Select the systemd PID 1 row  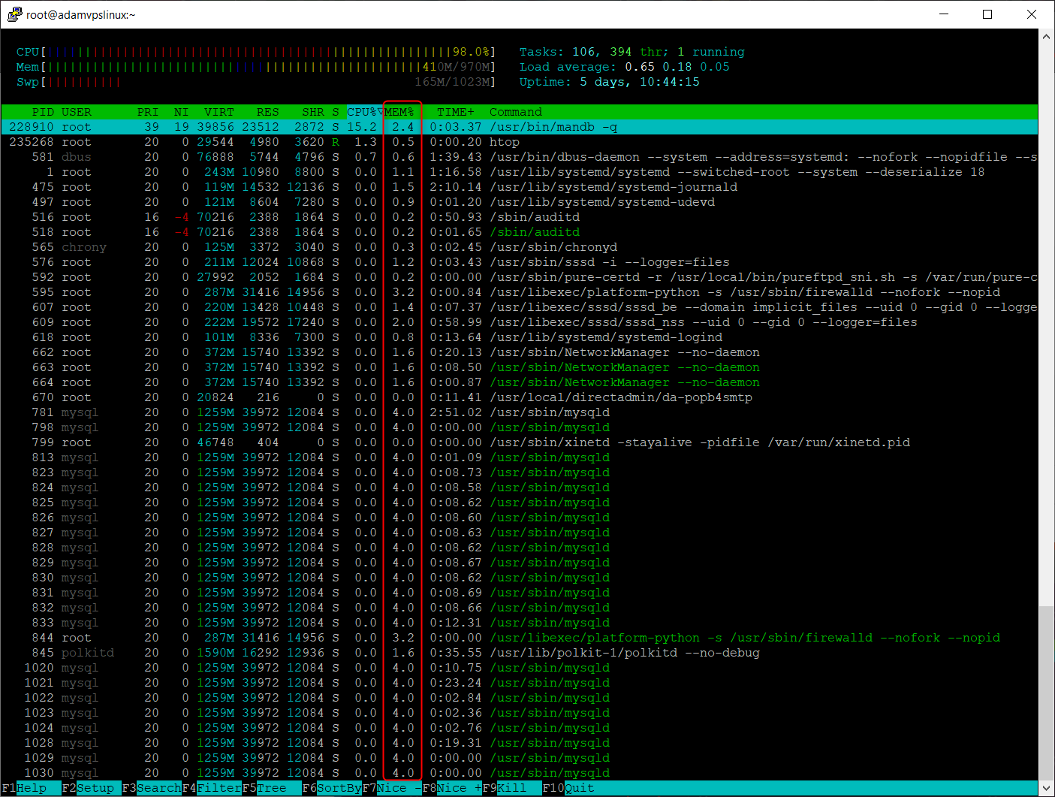pos(520,172)
